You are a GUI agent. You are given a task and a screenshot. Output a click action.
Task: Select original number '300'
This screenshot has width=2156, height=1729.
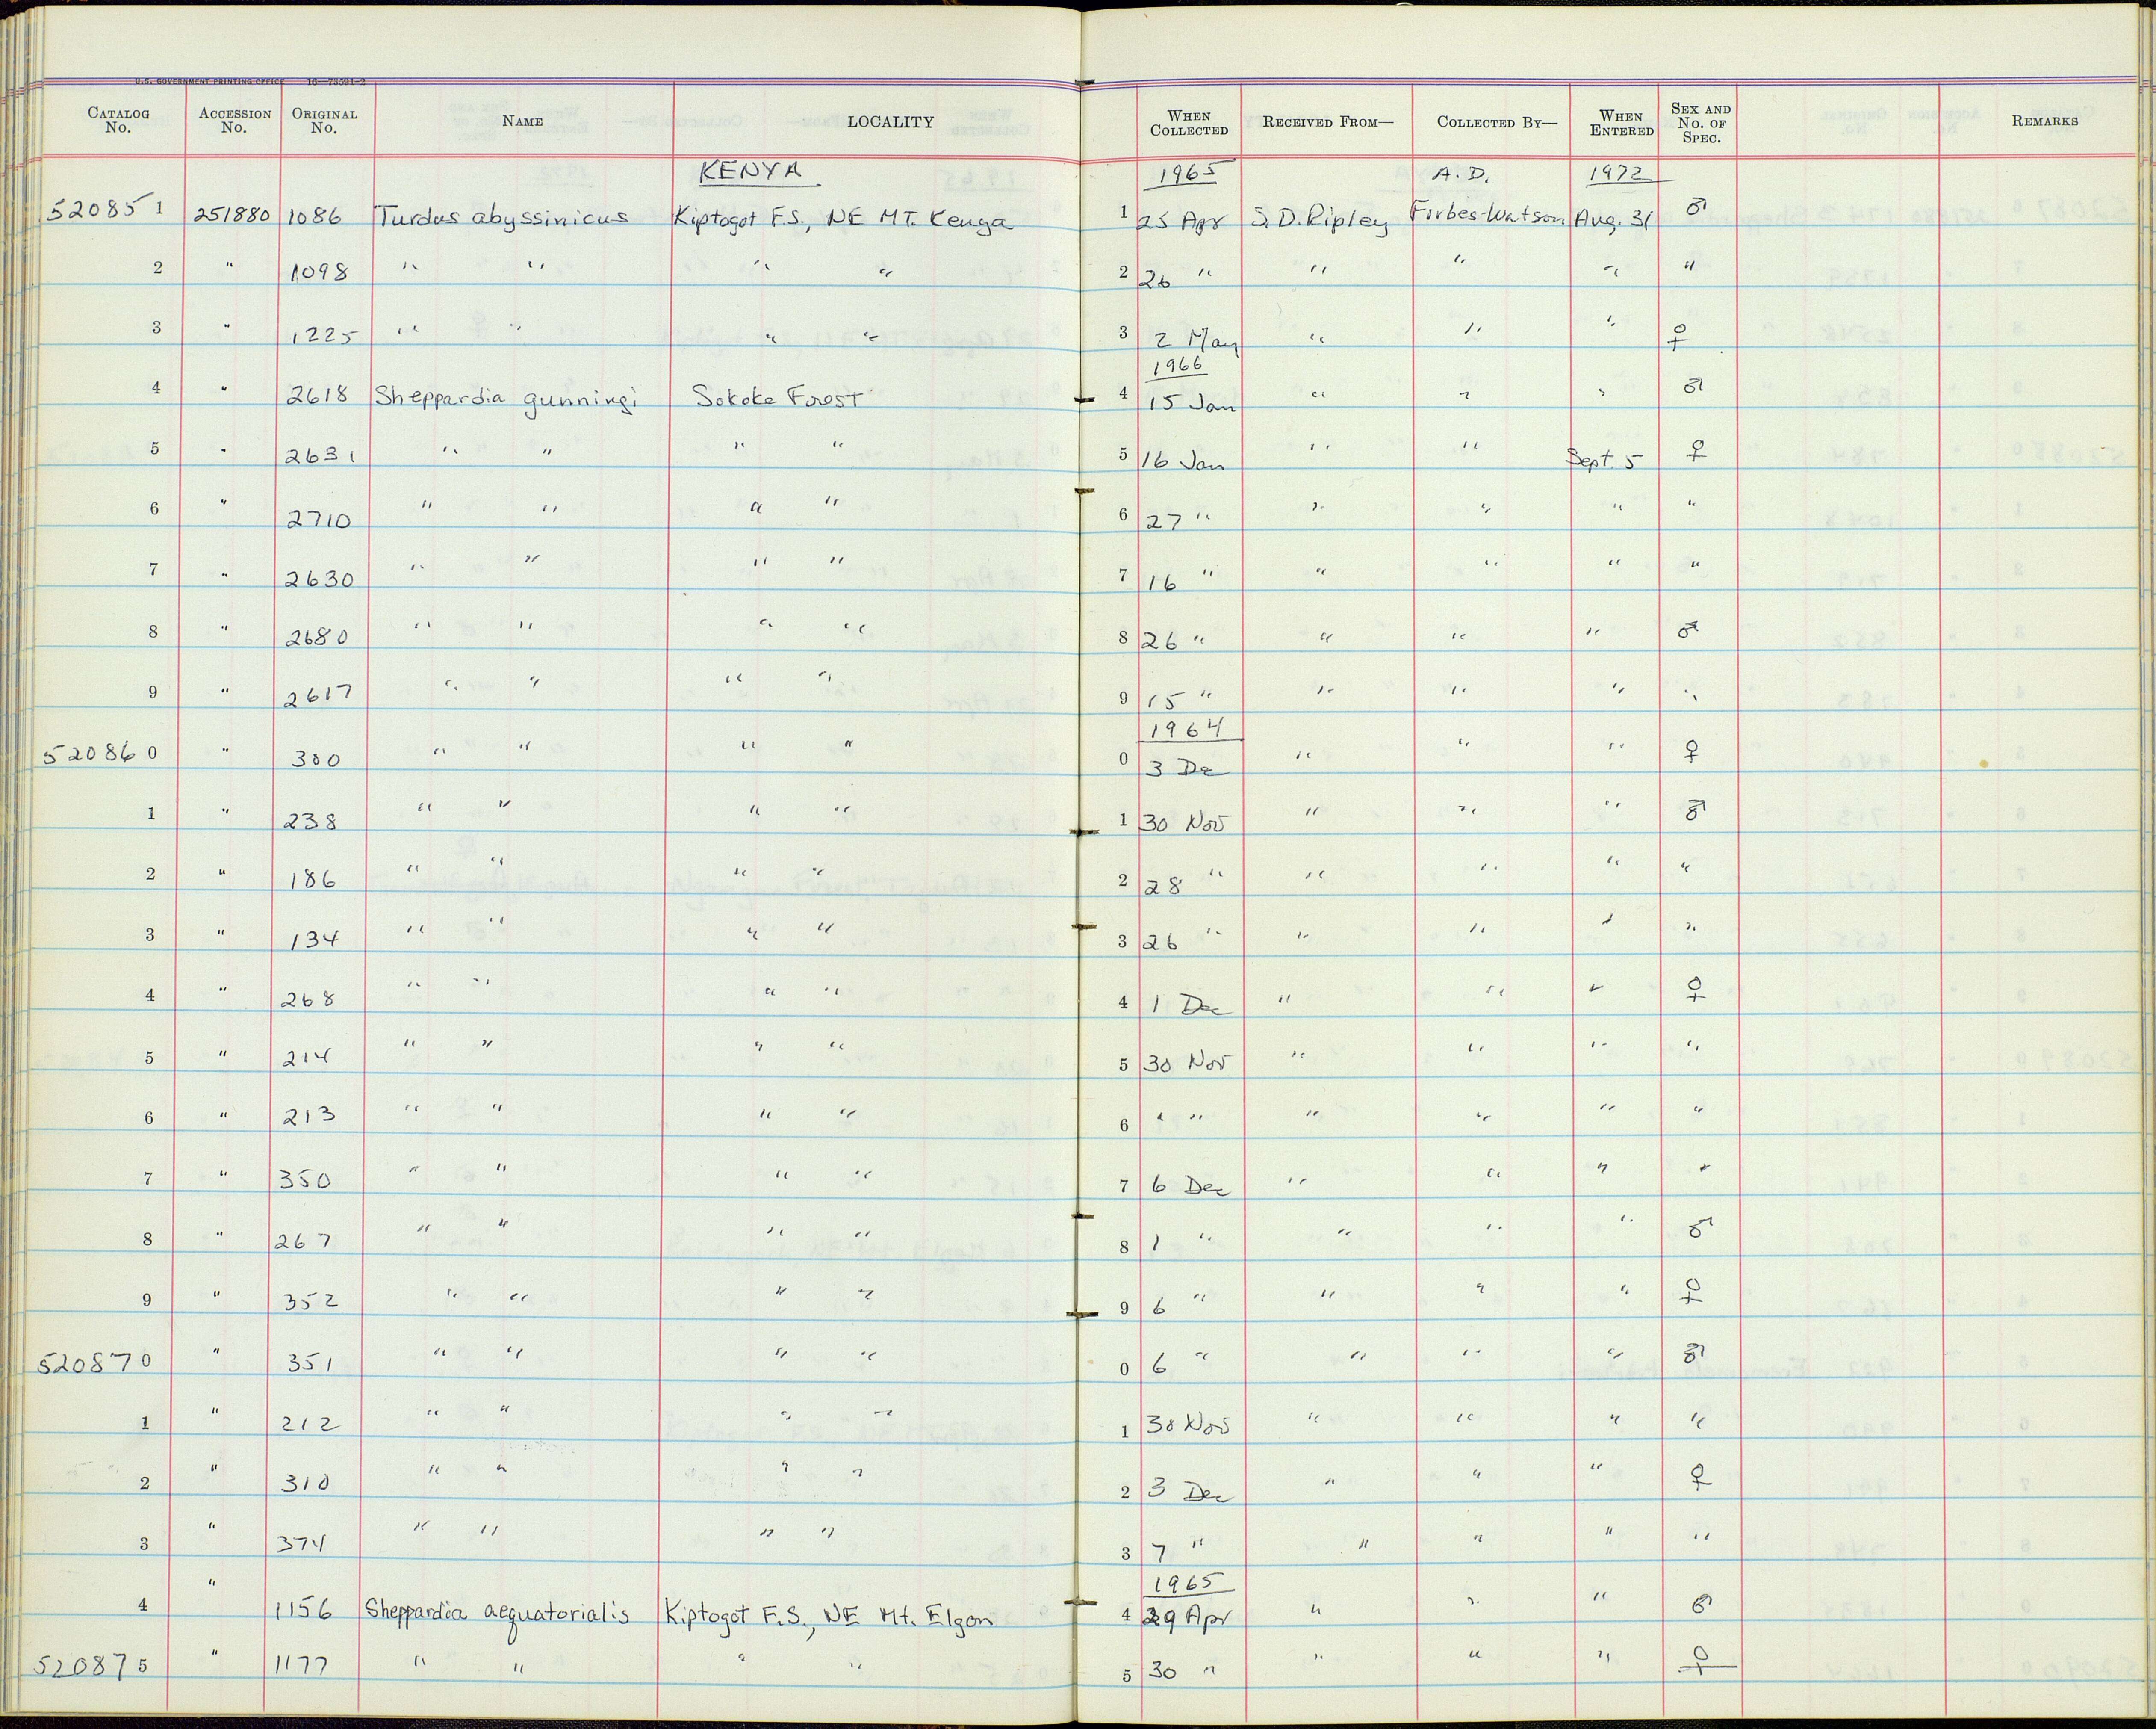click(x=316, y=760)
